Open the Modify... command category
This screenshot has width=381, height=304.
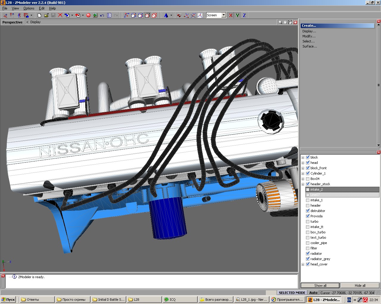point(309,36)
